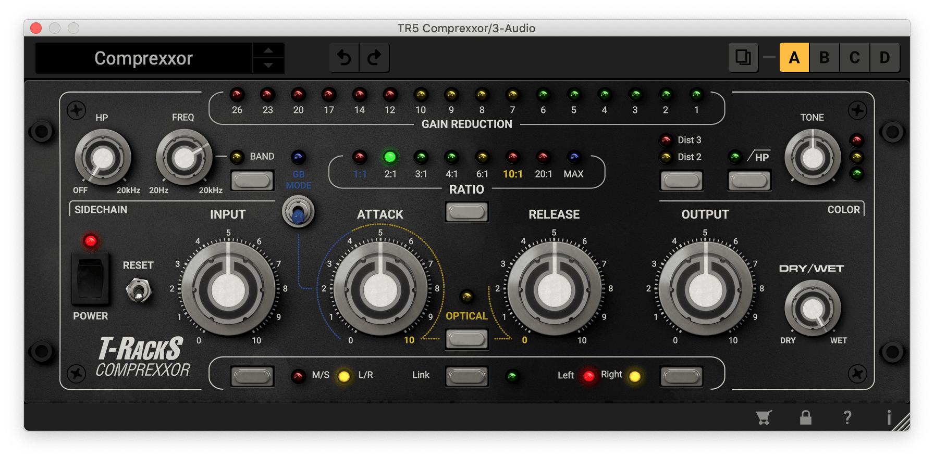Open the Comprexxor preset name menu
This screenshot has height=459, width=934.
coord(144,58)
